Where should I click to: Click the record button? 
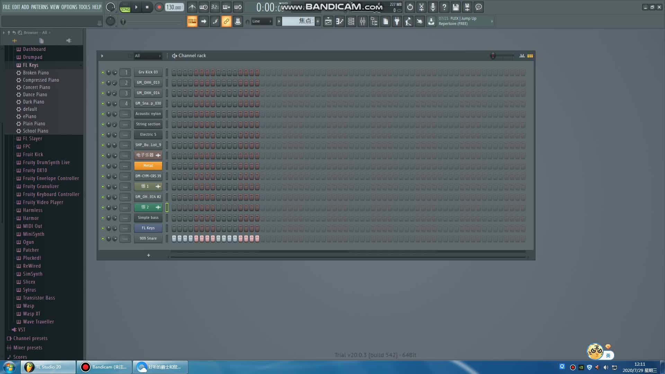click(159, 7)
